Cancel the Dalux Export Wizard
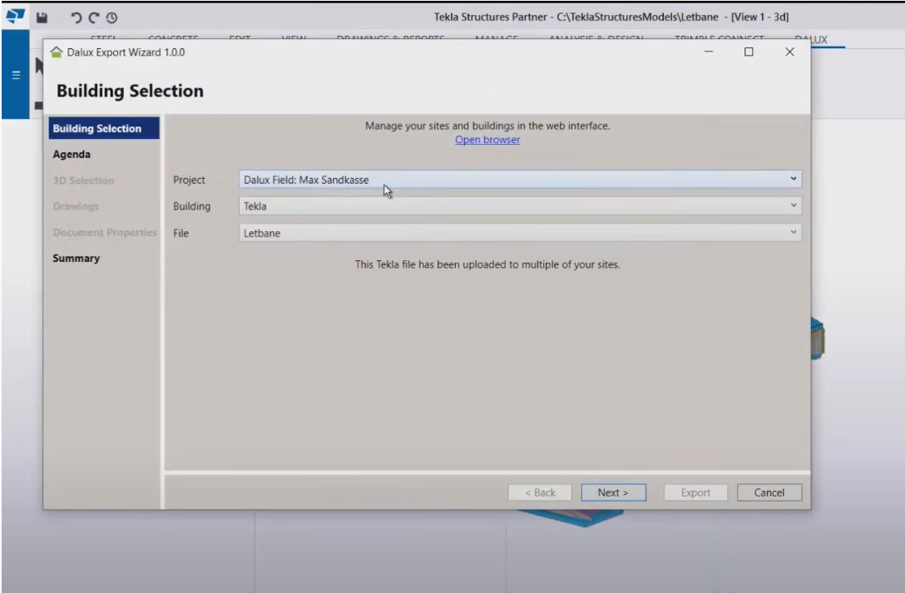The height and width of the screenshot is (593, 905). [x=769, y=492]
